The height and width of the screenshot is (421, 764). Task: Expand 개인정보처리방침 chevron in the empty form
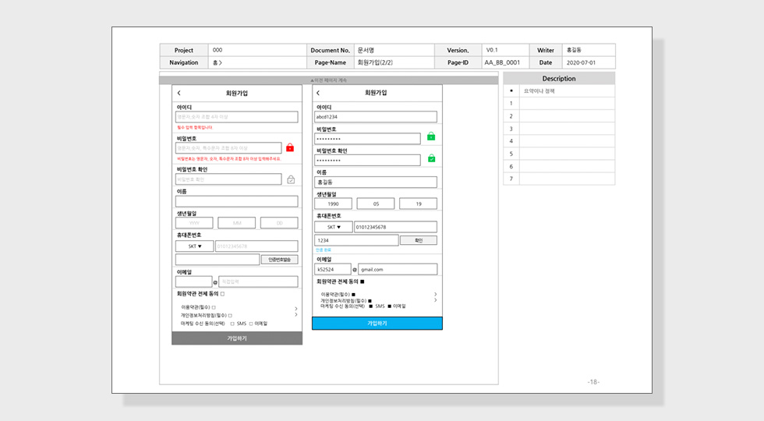coord(296,315)
